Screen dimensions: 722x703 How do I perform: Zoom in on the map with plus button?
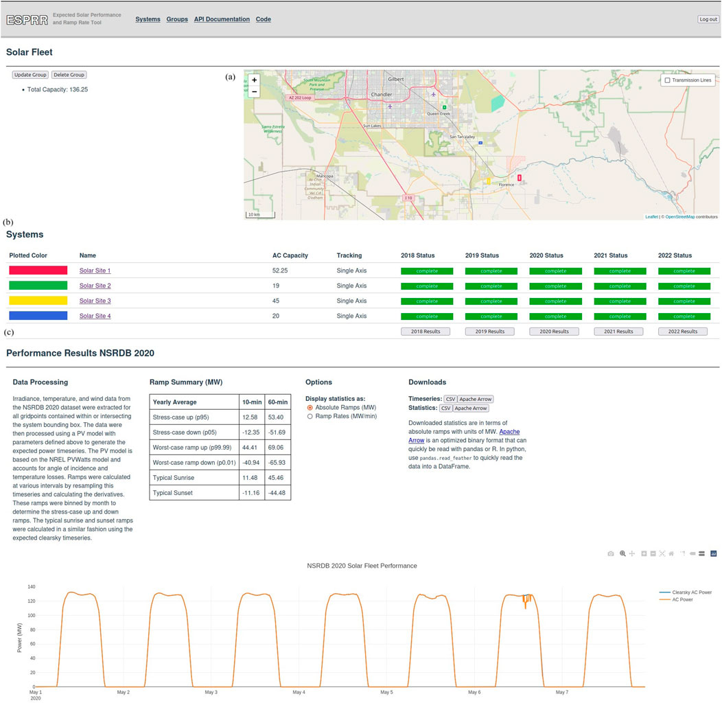[254, 80]
